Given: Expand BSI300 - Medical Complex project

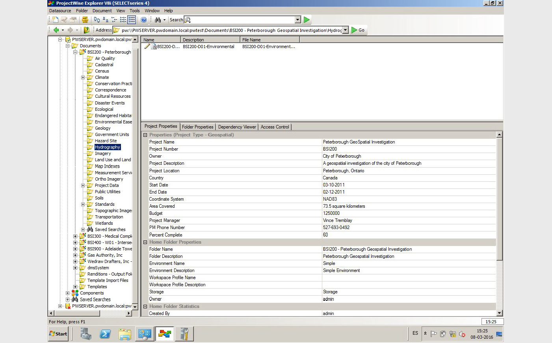Looking at the screenshot, I should (x=75, y=236).
